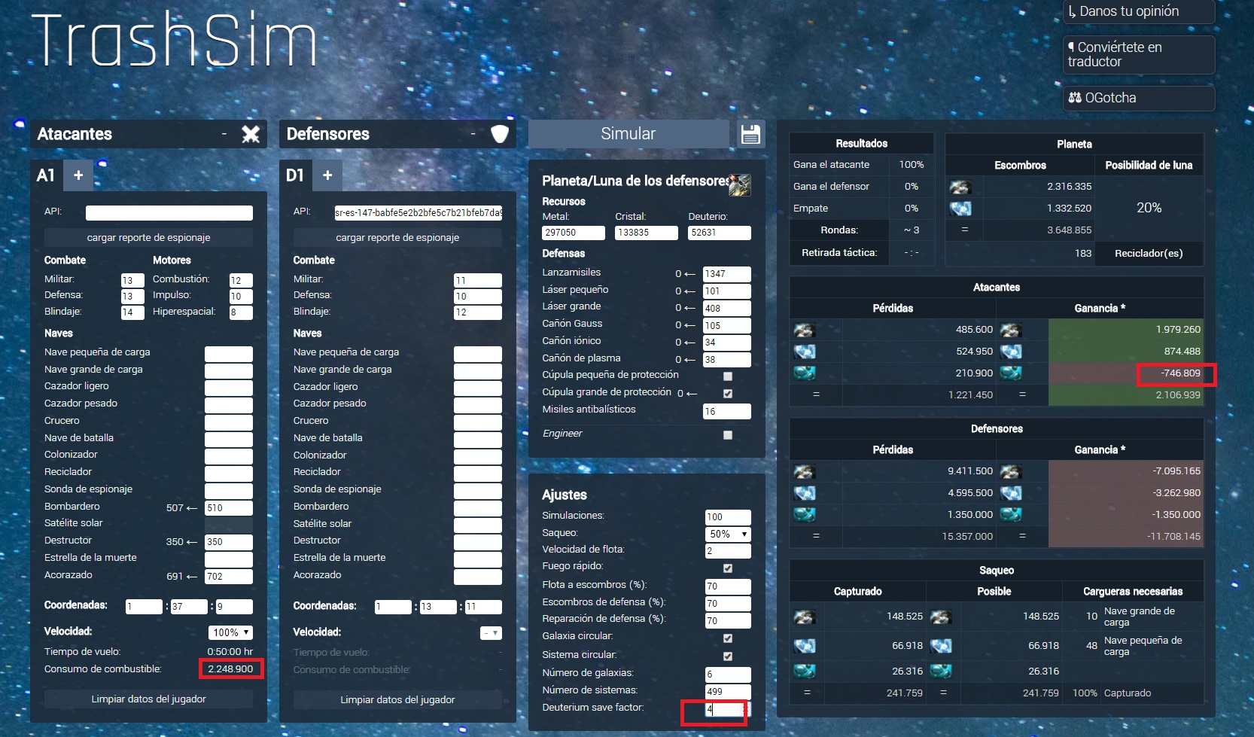Enable the Engineer checkbox
This screenshot has width=1254, height=737.
tap(728, 435)
